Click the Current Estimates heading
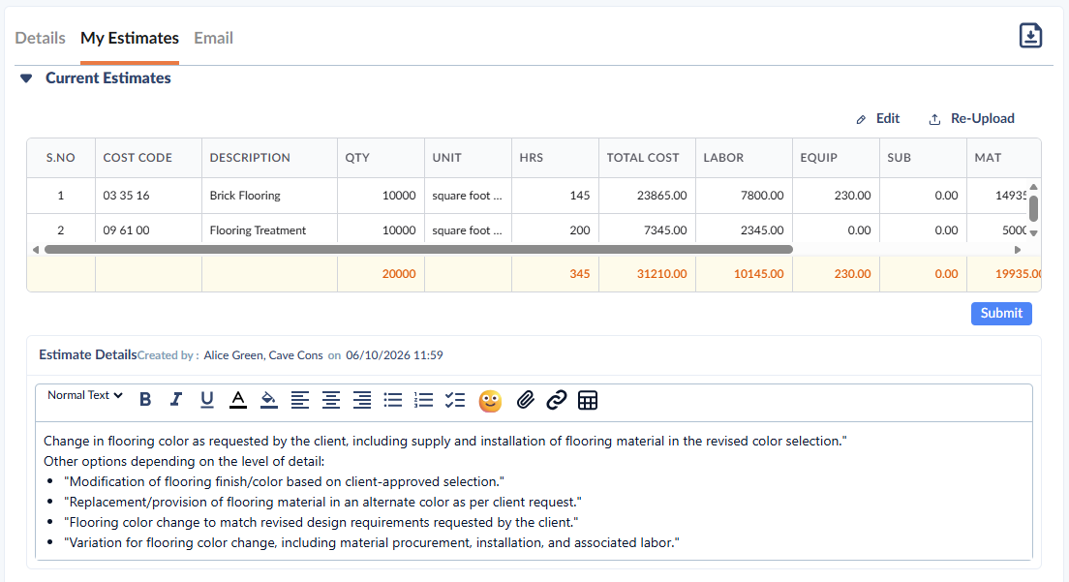 point(108,78)
